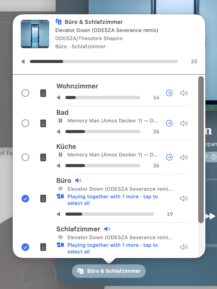Click 'Memory Man' track text in Bad row
217x289 pixels.
coord(113,121)
